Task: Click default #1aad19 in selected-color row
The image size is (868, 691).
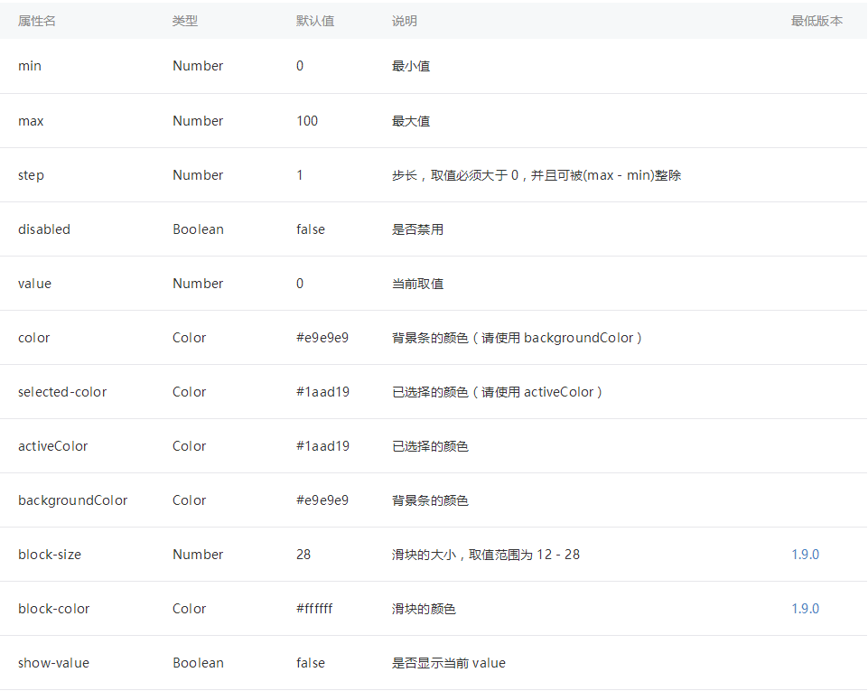Action: (322, 392)
